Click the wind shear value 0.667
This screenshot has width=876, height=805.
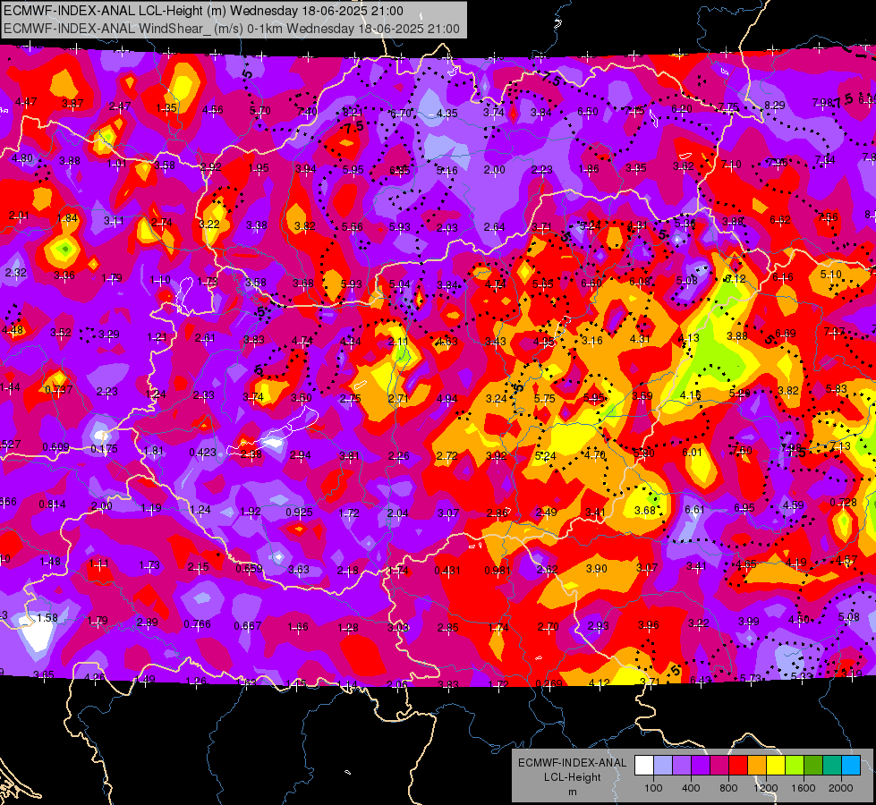248,626
